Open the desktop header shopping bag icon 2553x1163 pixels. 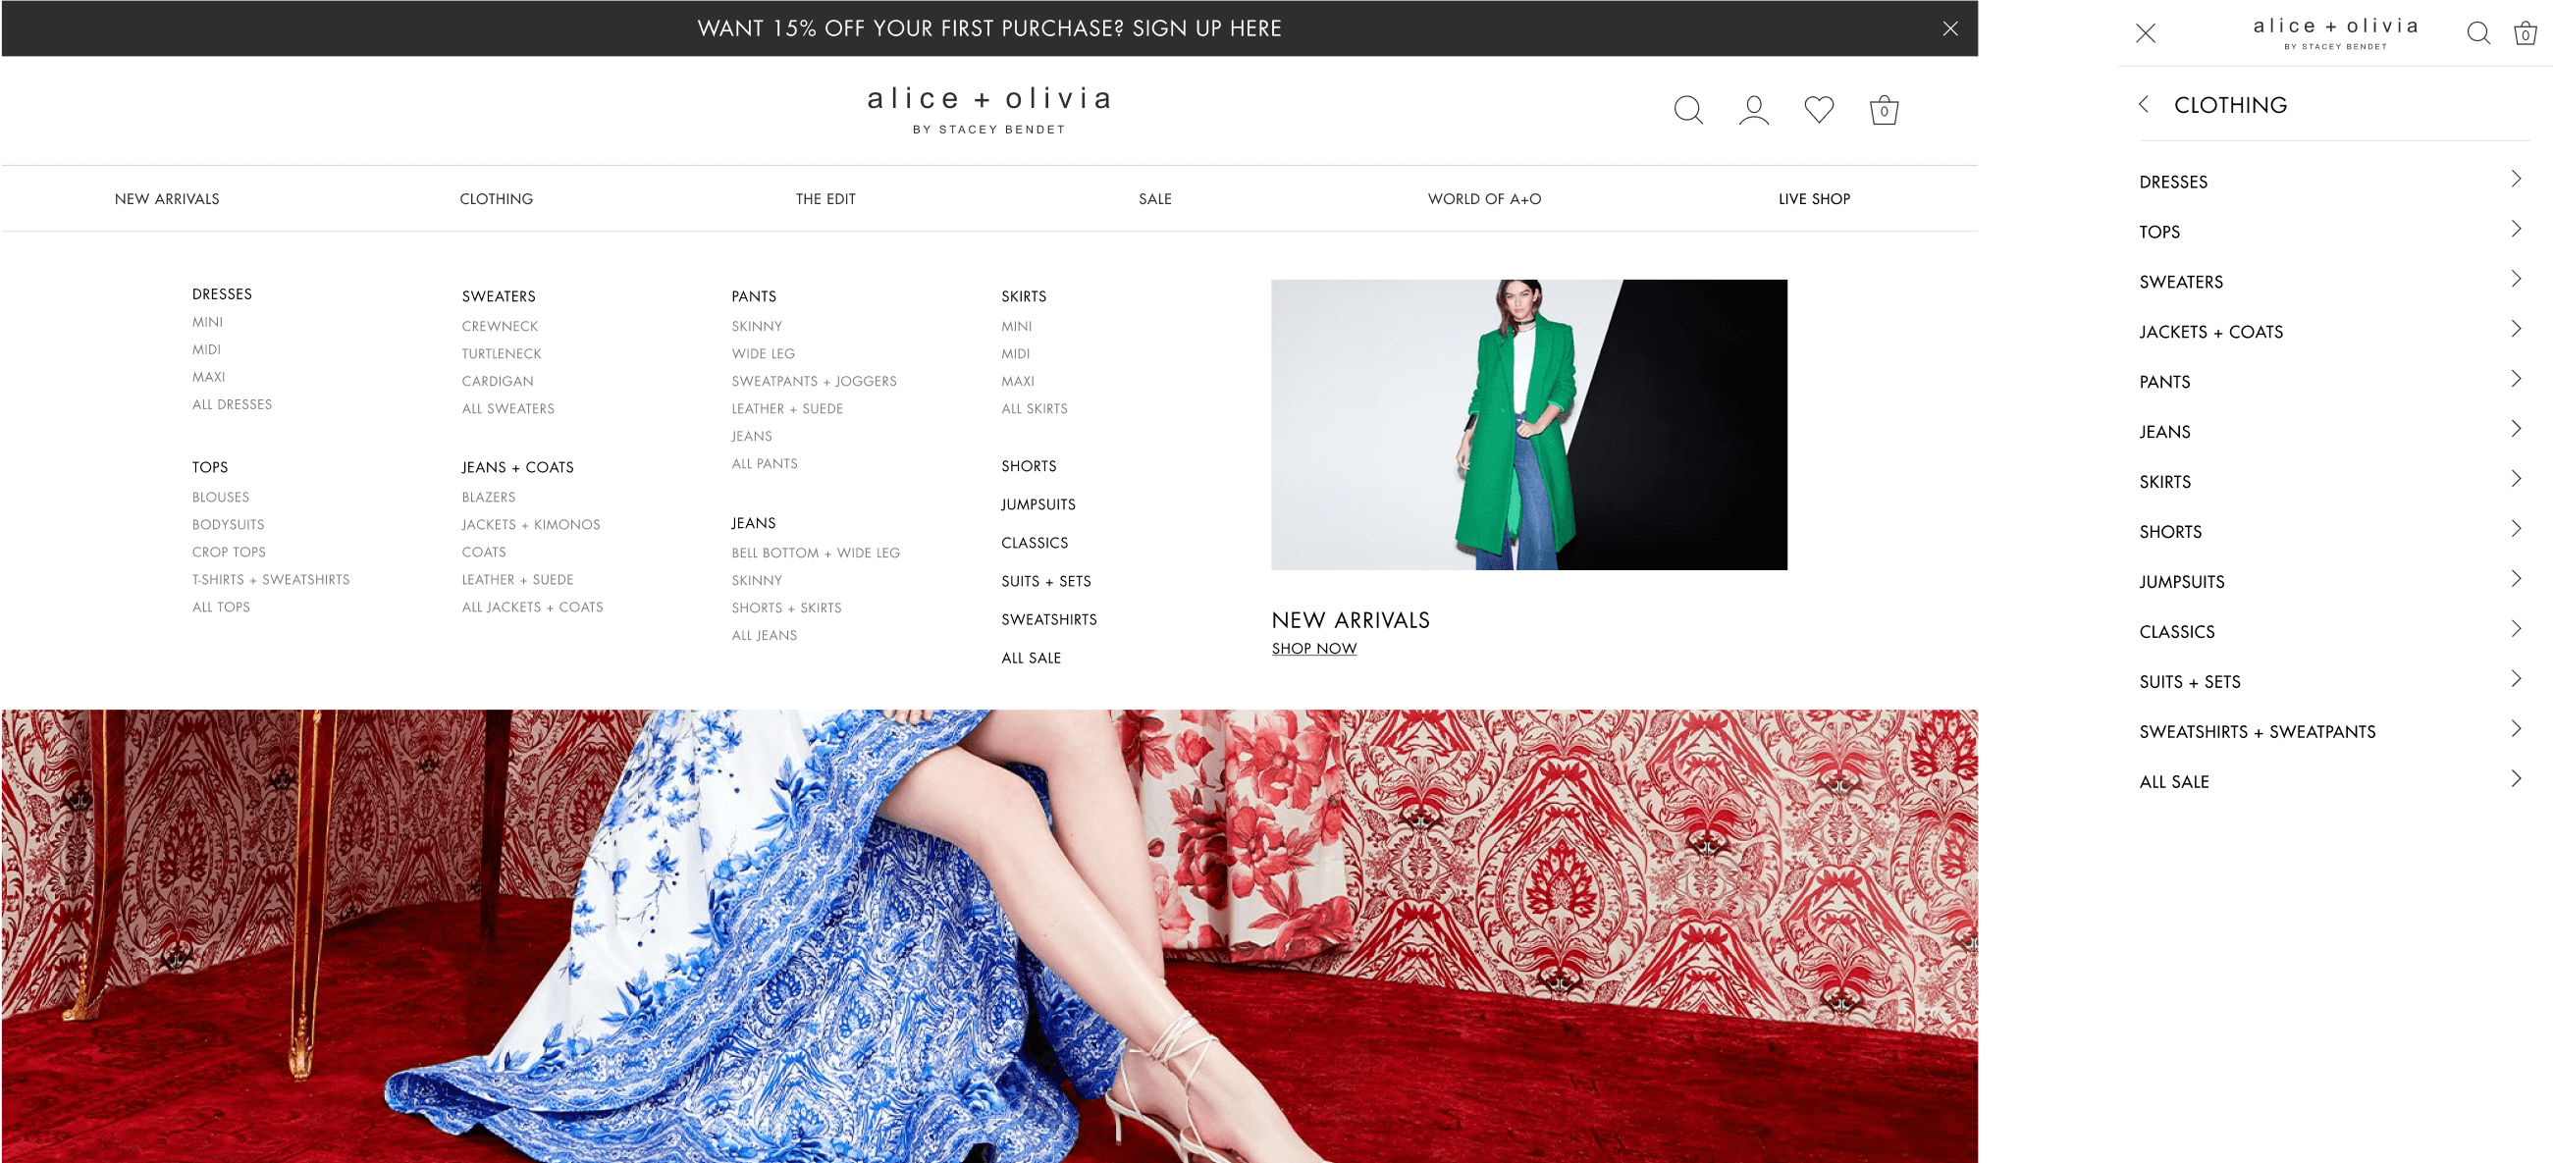1883,109
